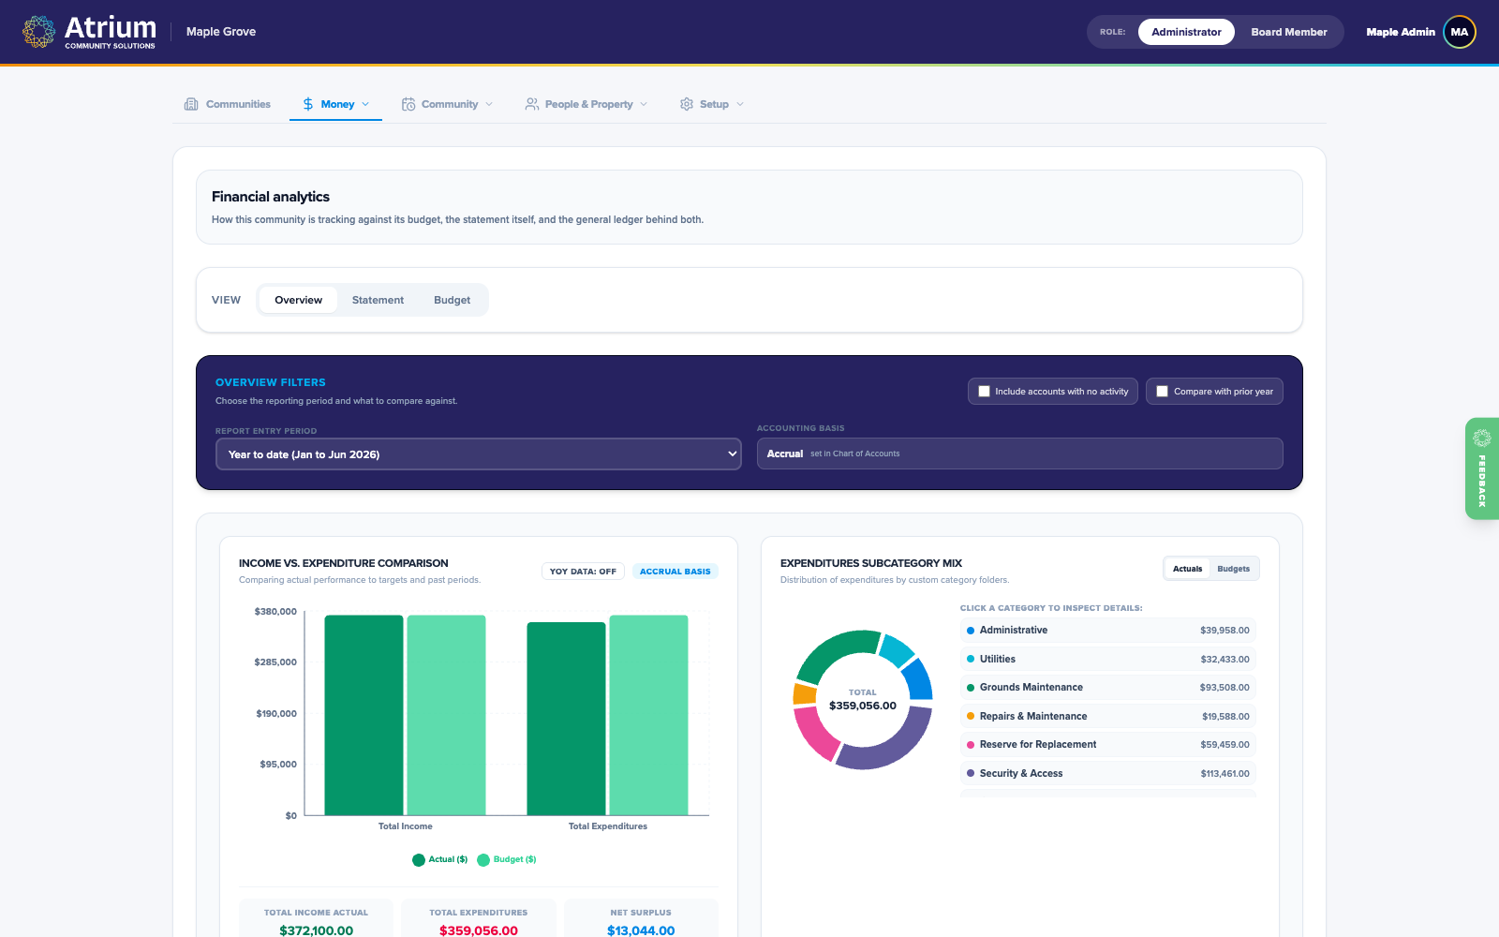Image resolution: width=1499 pixels, height=937 pixels.
Task: Inspect the Utilities category row
Action: tap(1108, 659)
